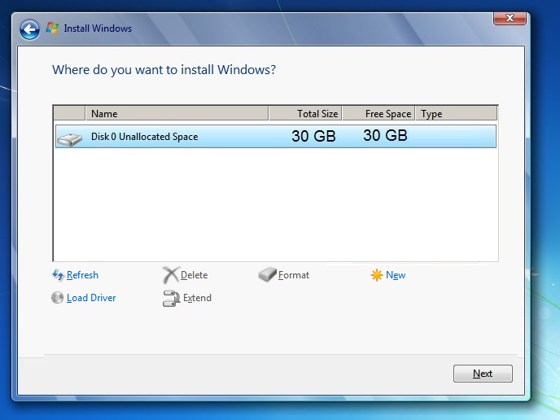Create a partition with the New link

tap(396, 275)
